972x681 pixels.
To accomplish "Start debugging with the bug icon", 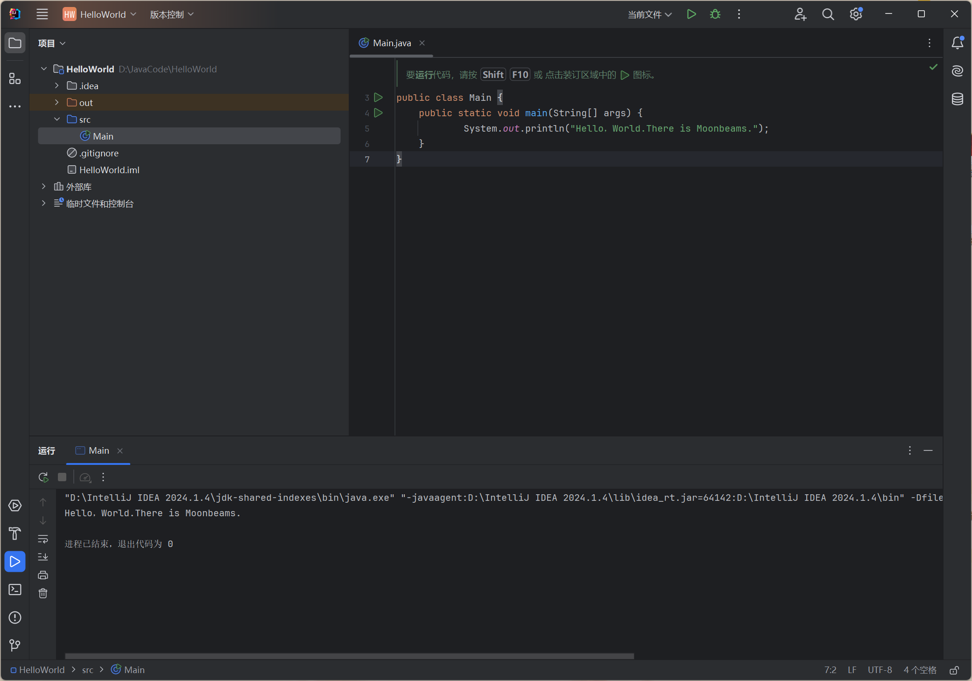I will (715, 14).
